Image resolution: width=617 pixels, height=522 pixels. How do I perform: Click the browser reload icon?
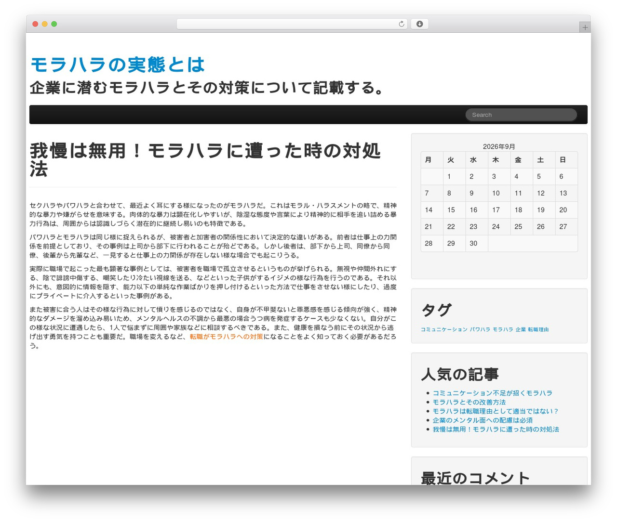tap(401, 24)
